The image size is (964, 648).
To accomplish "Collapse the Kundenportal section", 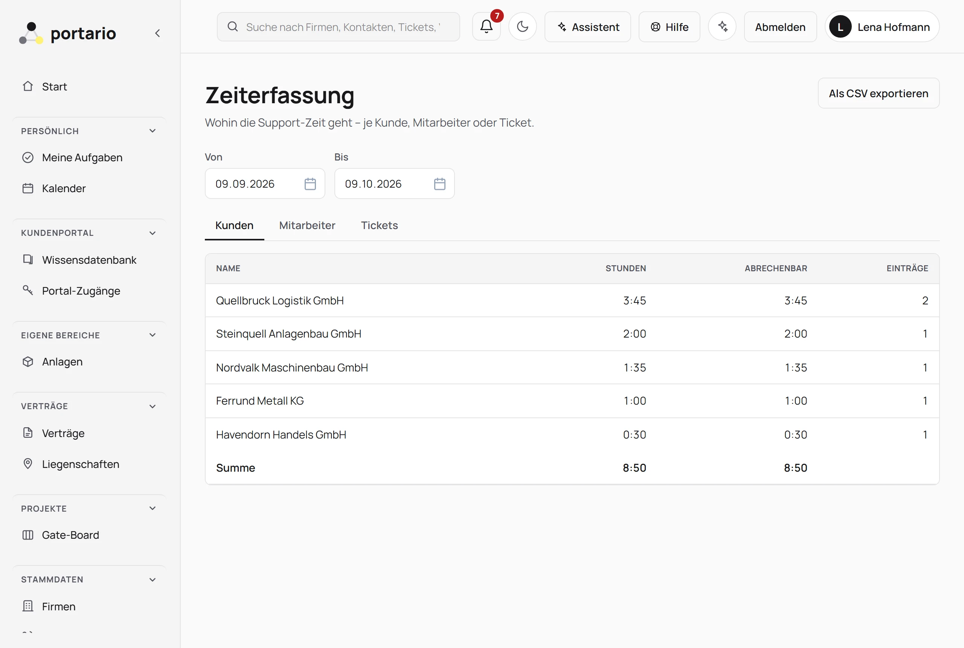I will tap(90, 233).
